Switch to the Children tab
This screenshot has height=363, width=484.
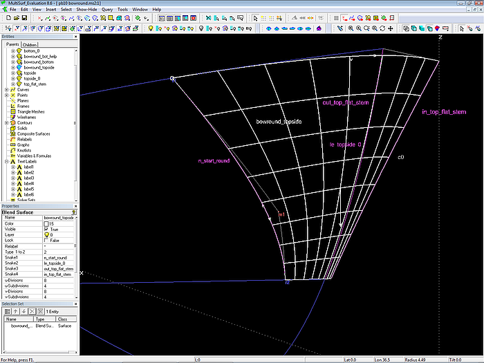coord(30,44)
